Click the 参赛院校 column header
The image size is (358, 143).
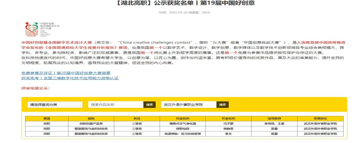[x=320, y=119]
